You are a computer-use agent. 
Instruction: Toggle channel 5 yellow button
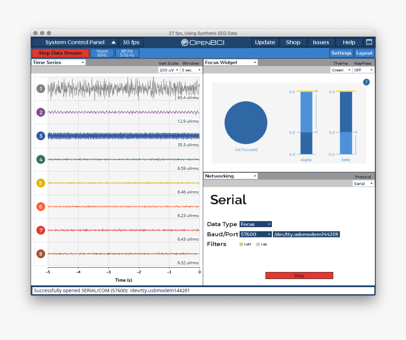(41, 183)
